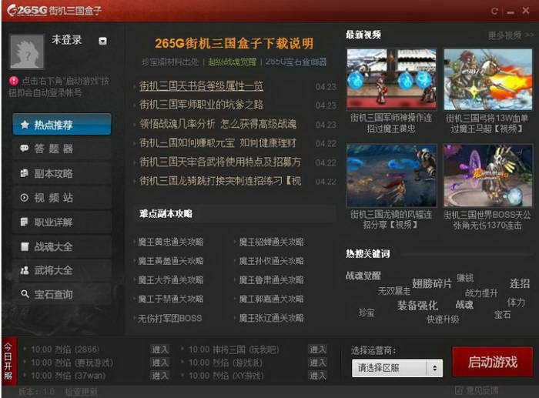Open the 请选择区服 server dropdown
The image size is (539, 398).
[x=397, y=368]
